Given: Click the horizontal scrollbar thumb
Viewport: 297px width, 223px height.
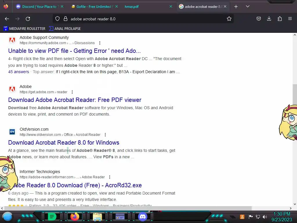Looking at the screenshot, I should (128, 208).
